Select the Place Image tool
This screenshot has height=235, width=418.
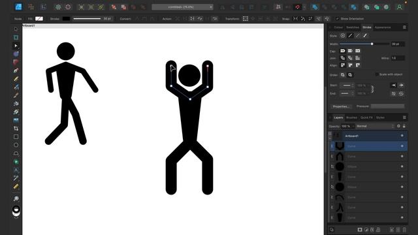(16, 120)
